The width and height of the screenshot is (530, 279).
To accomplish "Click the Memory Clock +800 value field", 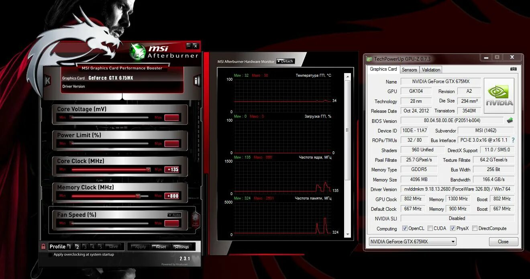I will coord(172,196).
